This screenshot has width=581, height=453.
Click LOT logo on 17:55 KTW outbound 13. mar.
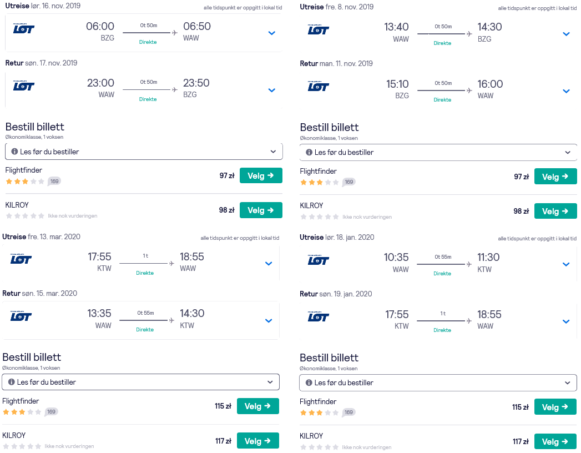tap(21, 259)
